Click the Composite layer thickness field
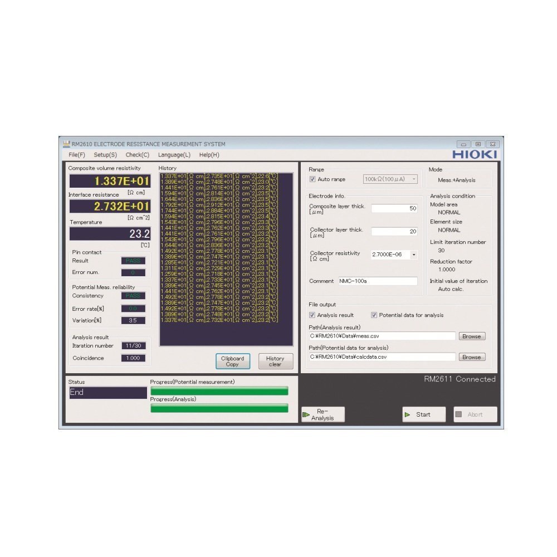 point(394,208)
